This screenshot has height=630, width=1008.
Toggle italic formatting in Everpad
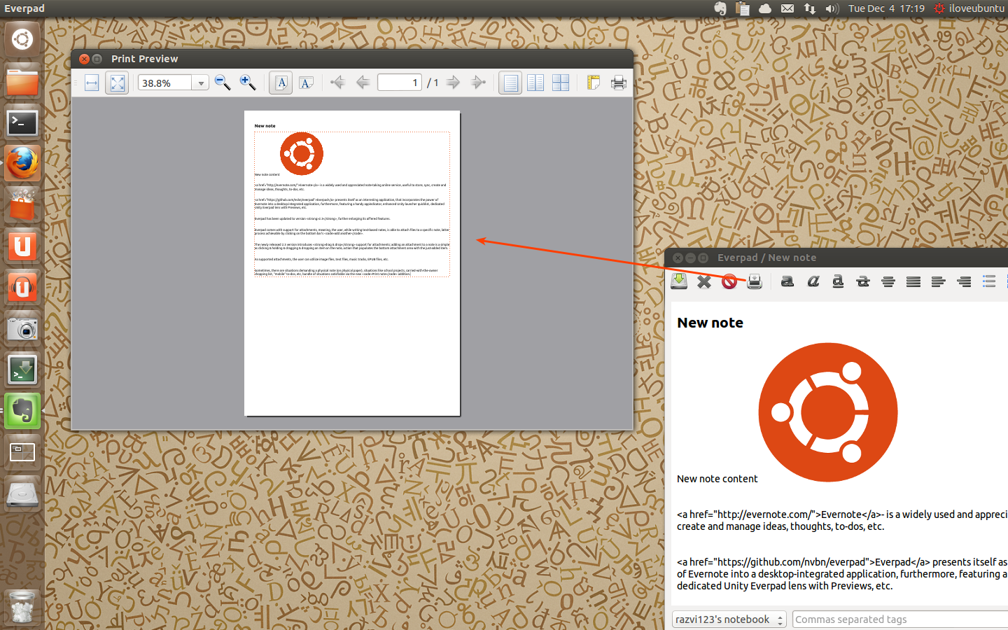tap(813, 281)
